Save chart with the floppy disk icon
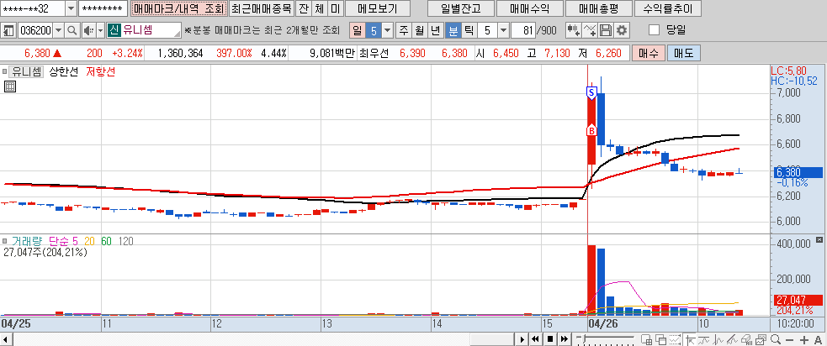The width and height of the screenshot is (827, 346). point(606,31)
